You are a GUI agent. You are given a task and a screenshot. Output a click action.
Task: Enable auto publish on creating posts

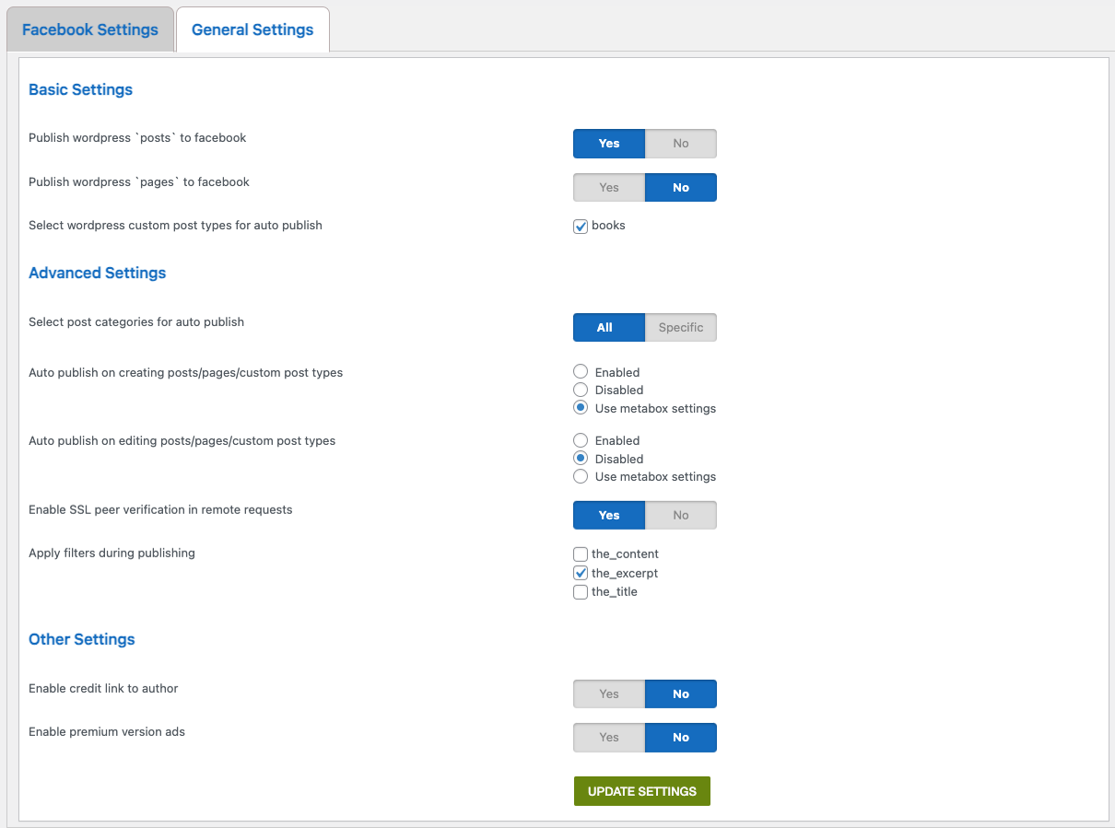click(x=581, y=371)
